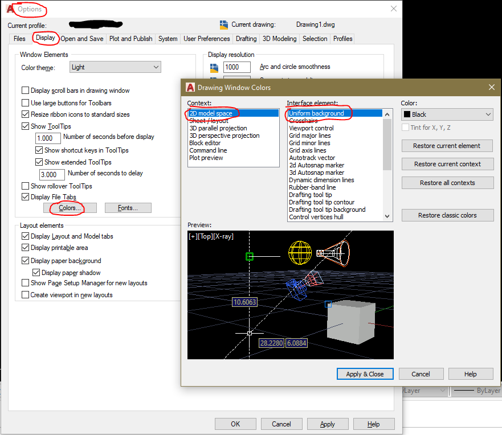
Task: Click Restore current element button
Action: tap(447, 146)
